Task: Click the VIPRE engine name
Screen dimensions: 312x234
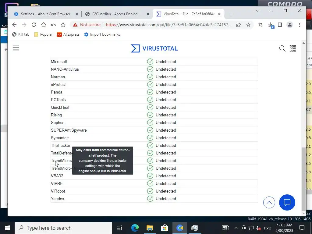Action: 57,183
